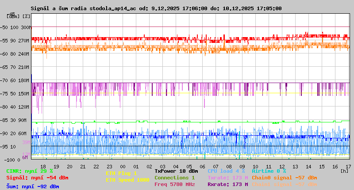Select the CPU load 4 % legend entry

click(x=226, y=171)
